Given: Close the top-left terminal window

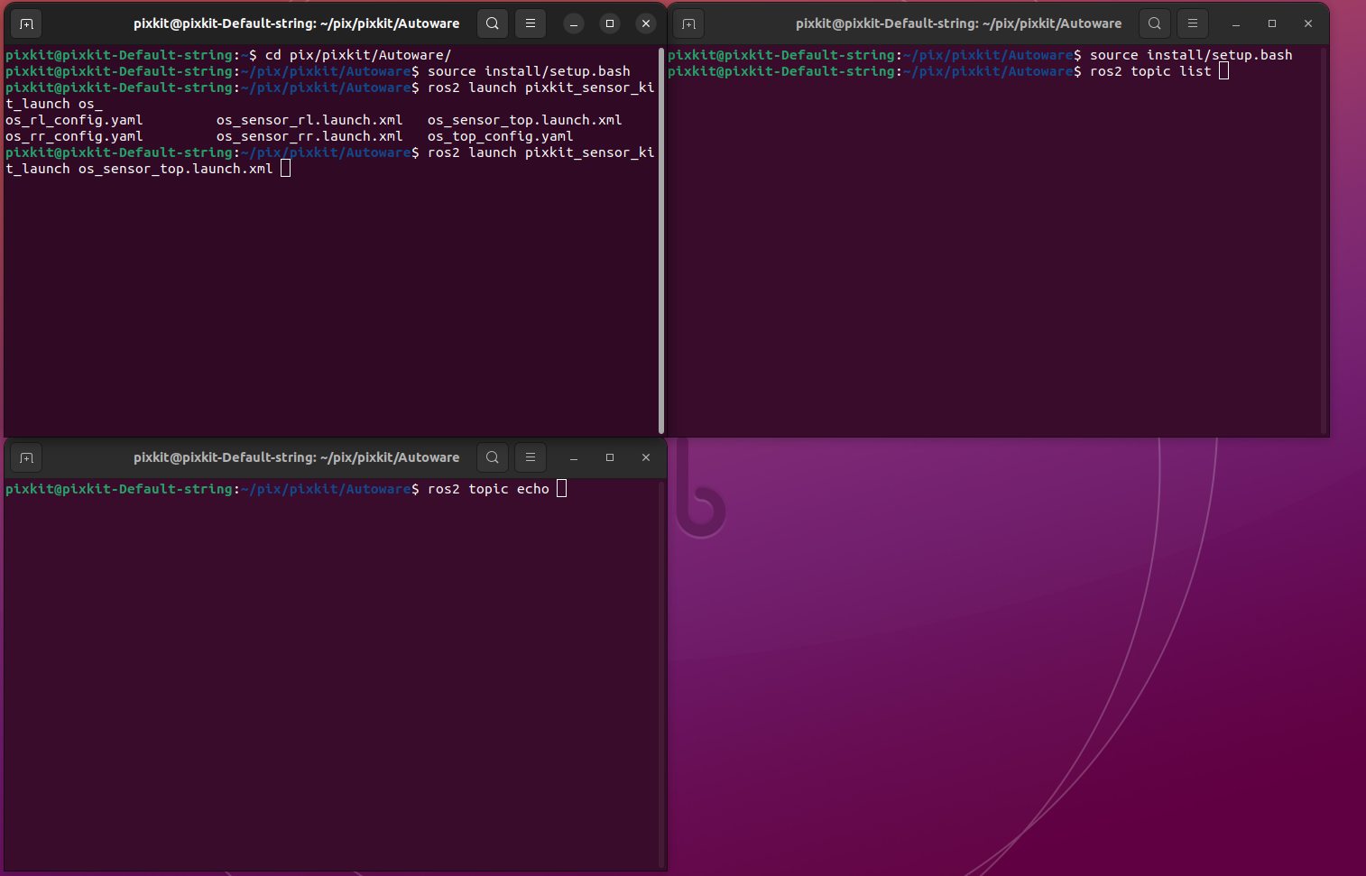Looking at the screenshot, I should pos(646,23).
